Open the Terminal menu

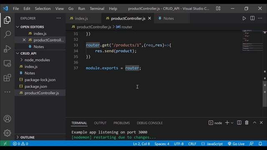97,8
